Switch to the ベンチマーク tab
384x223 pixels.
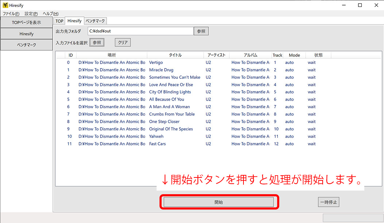tap(96, 21)
